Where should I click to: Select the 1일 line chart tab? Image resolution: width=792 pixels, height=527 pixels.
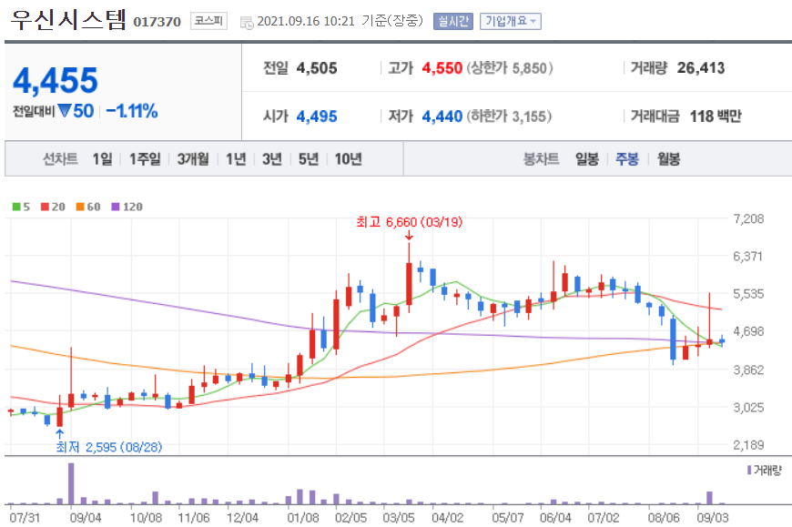point(102,159)
